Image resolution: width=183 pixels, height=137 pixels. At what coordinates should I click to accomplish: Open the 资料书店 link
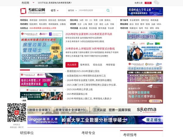145,20
